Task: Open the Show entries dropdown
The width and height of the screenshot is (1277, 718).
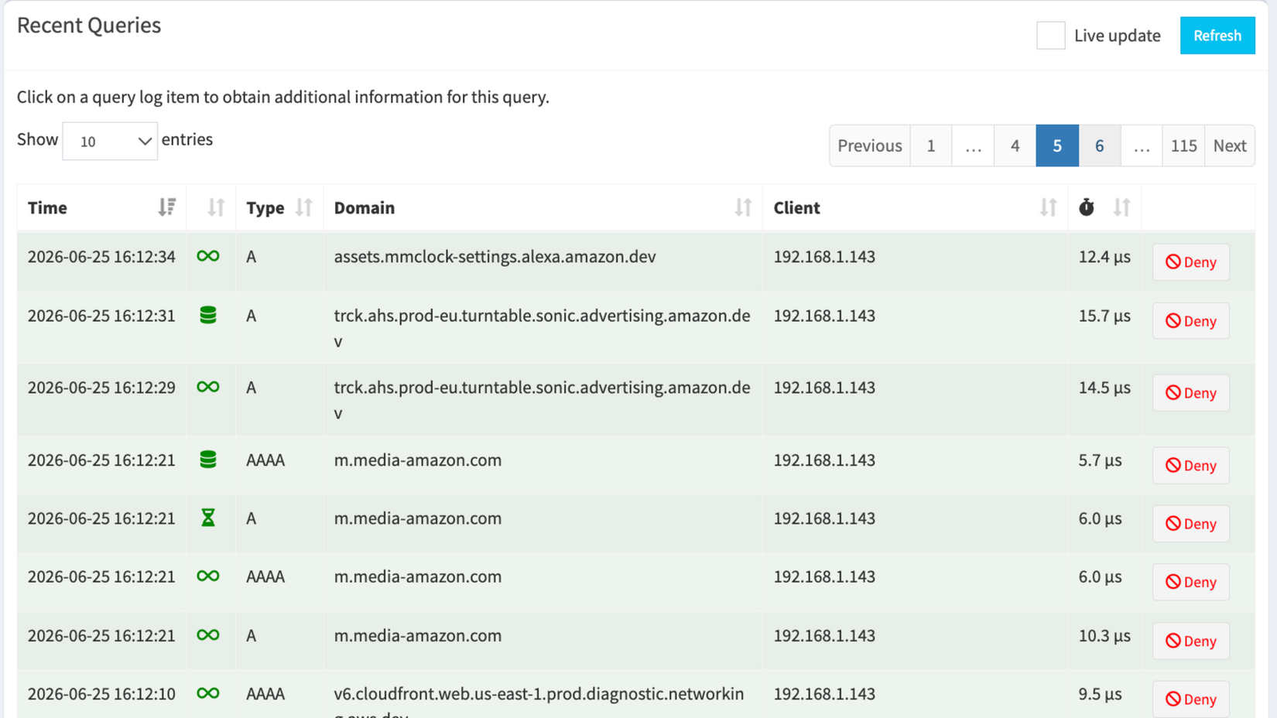Action: point(110,141)
